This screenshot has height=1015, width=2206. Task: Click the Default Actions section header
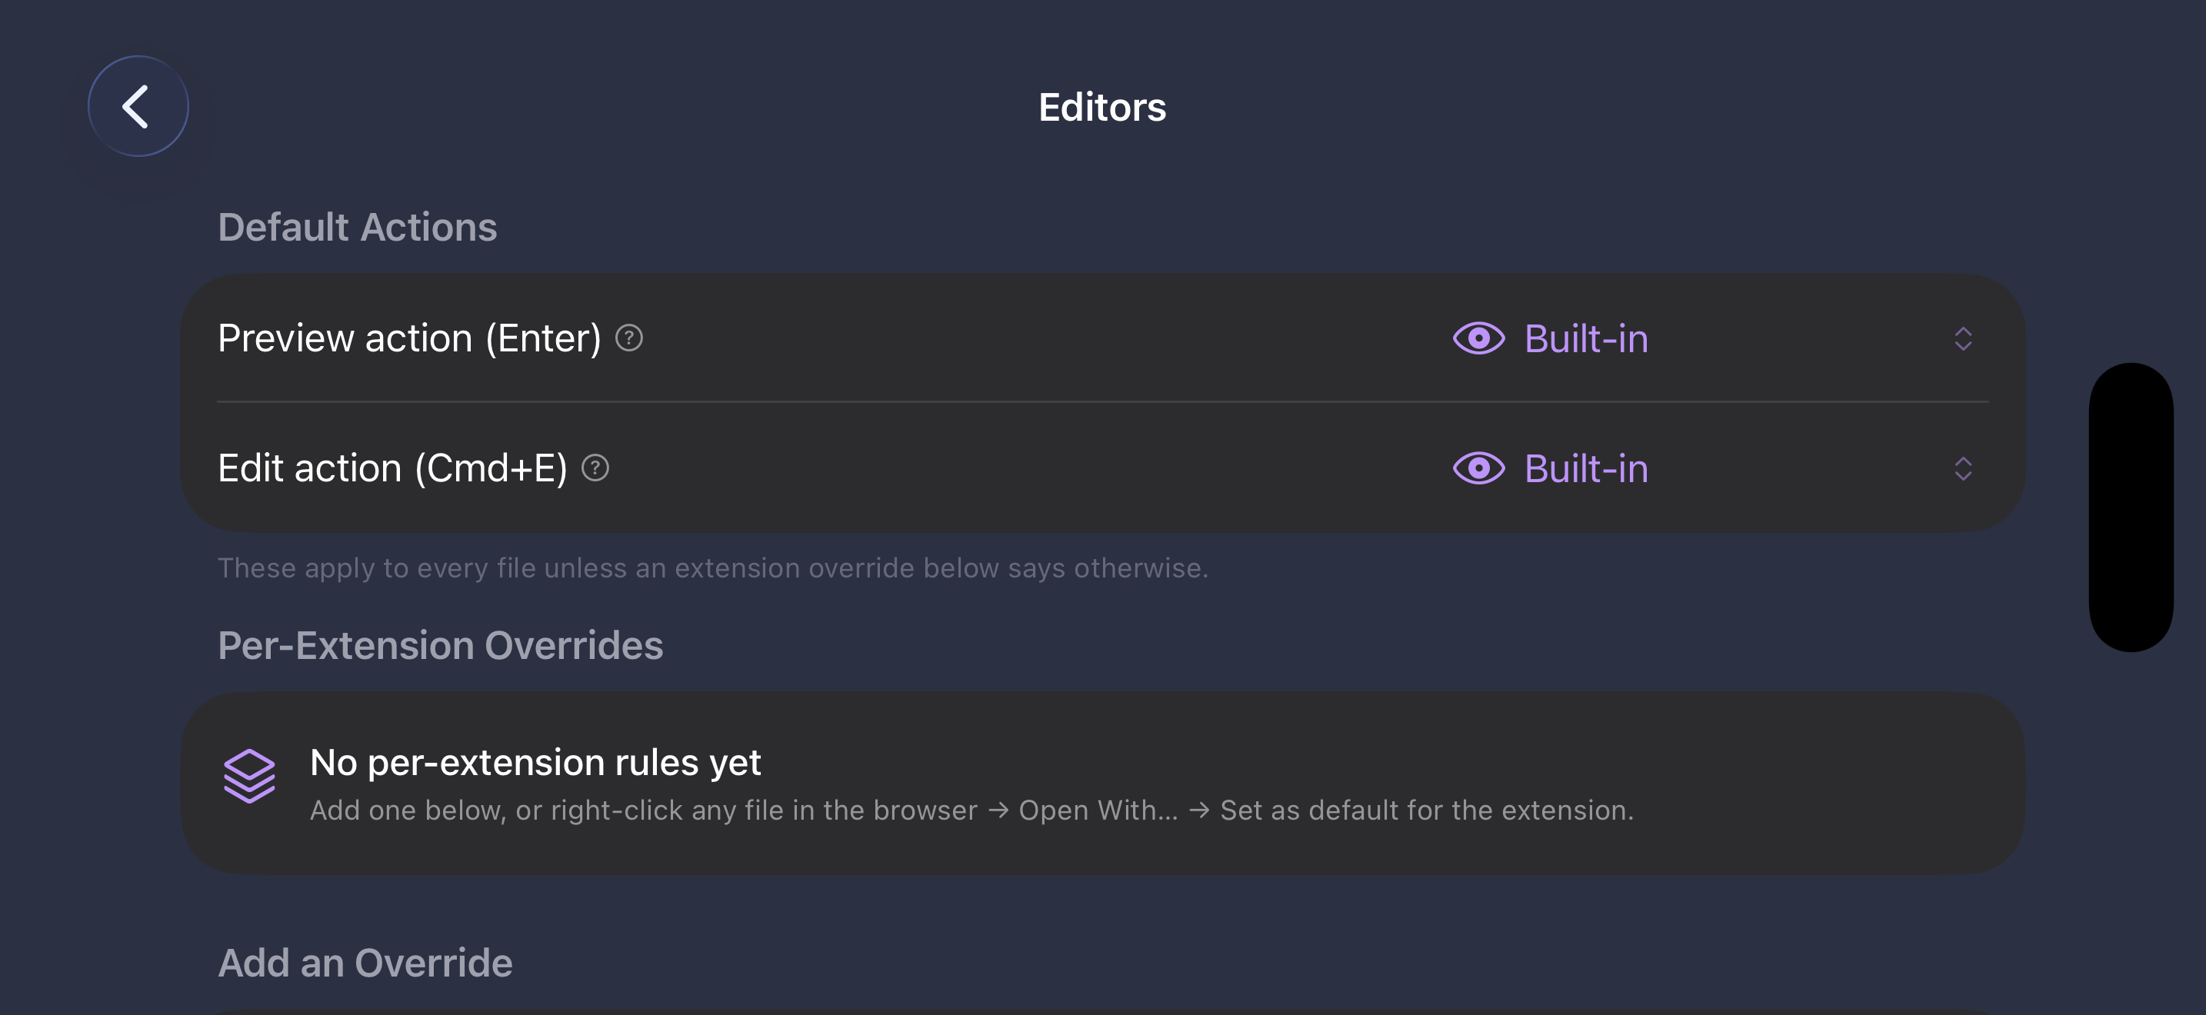pyautogui.click(x=357, y=228)
